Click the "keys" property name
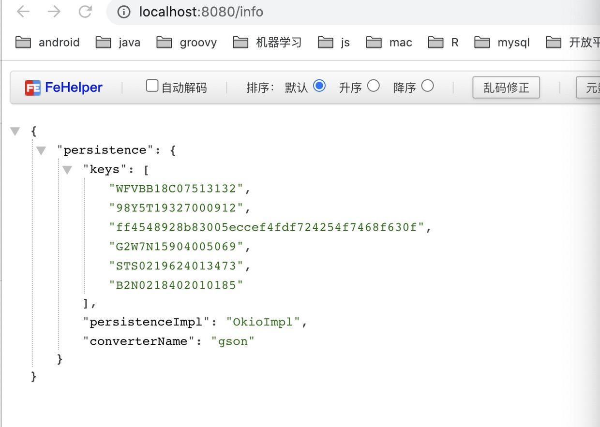Viewport: 600px width, 427px height. [x=105, y=169]
